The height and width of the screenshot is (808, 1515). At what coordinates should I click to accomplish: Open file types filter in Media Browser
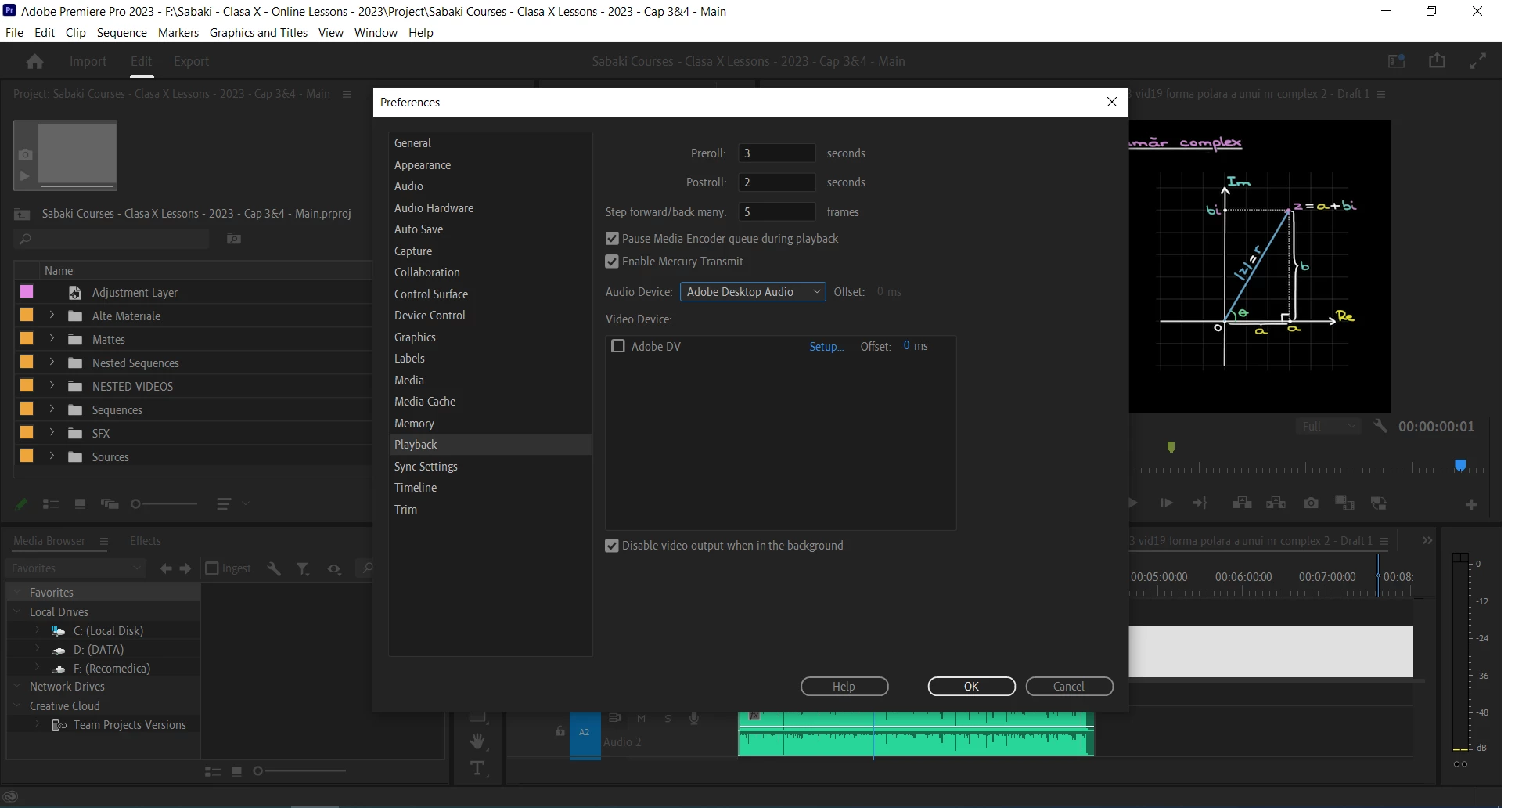[303, 568]
